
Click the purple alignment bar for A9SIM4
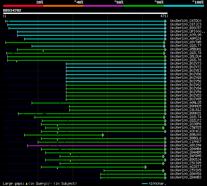point(97,146)
